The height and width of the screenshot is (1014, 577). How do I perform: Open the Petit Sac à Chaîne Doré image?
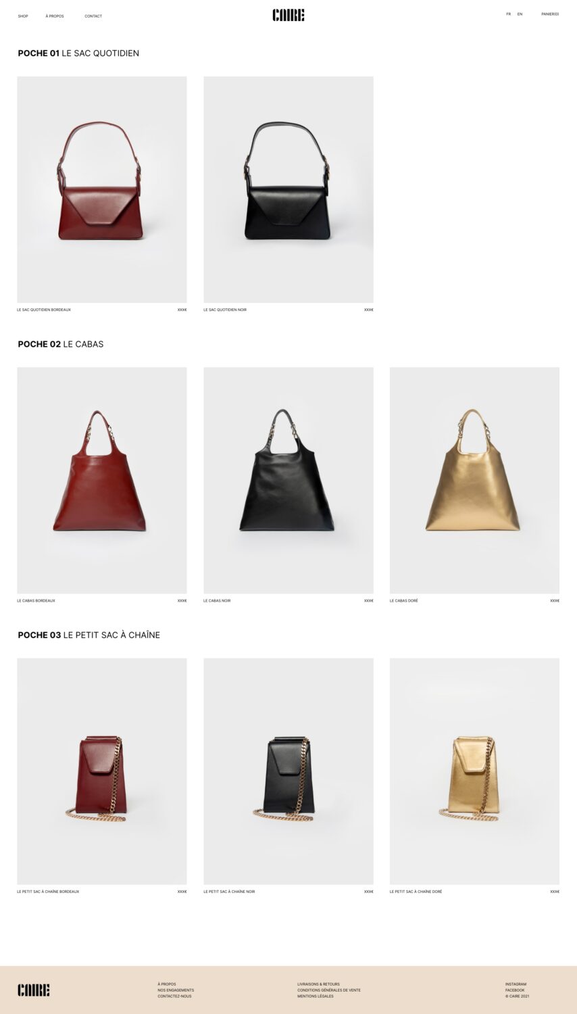[474, 771]
